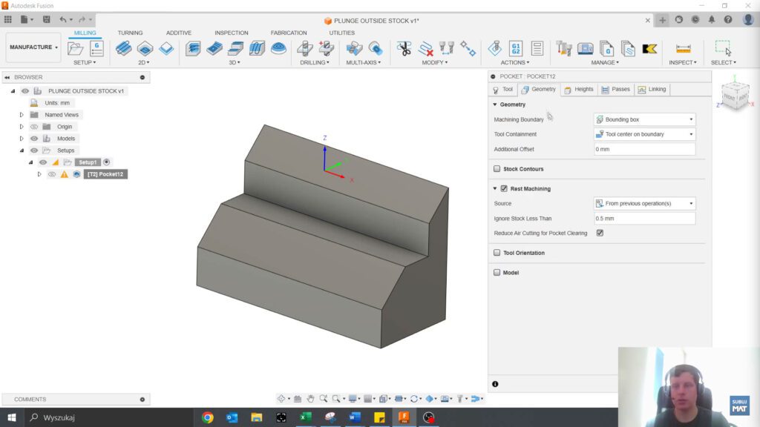This screenshot has height=427, width=760.
Task: Expand Named Views in the browser tree
Action: pos(21,114)
